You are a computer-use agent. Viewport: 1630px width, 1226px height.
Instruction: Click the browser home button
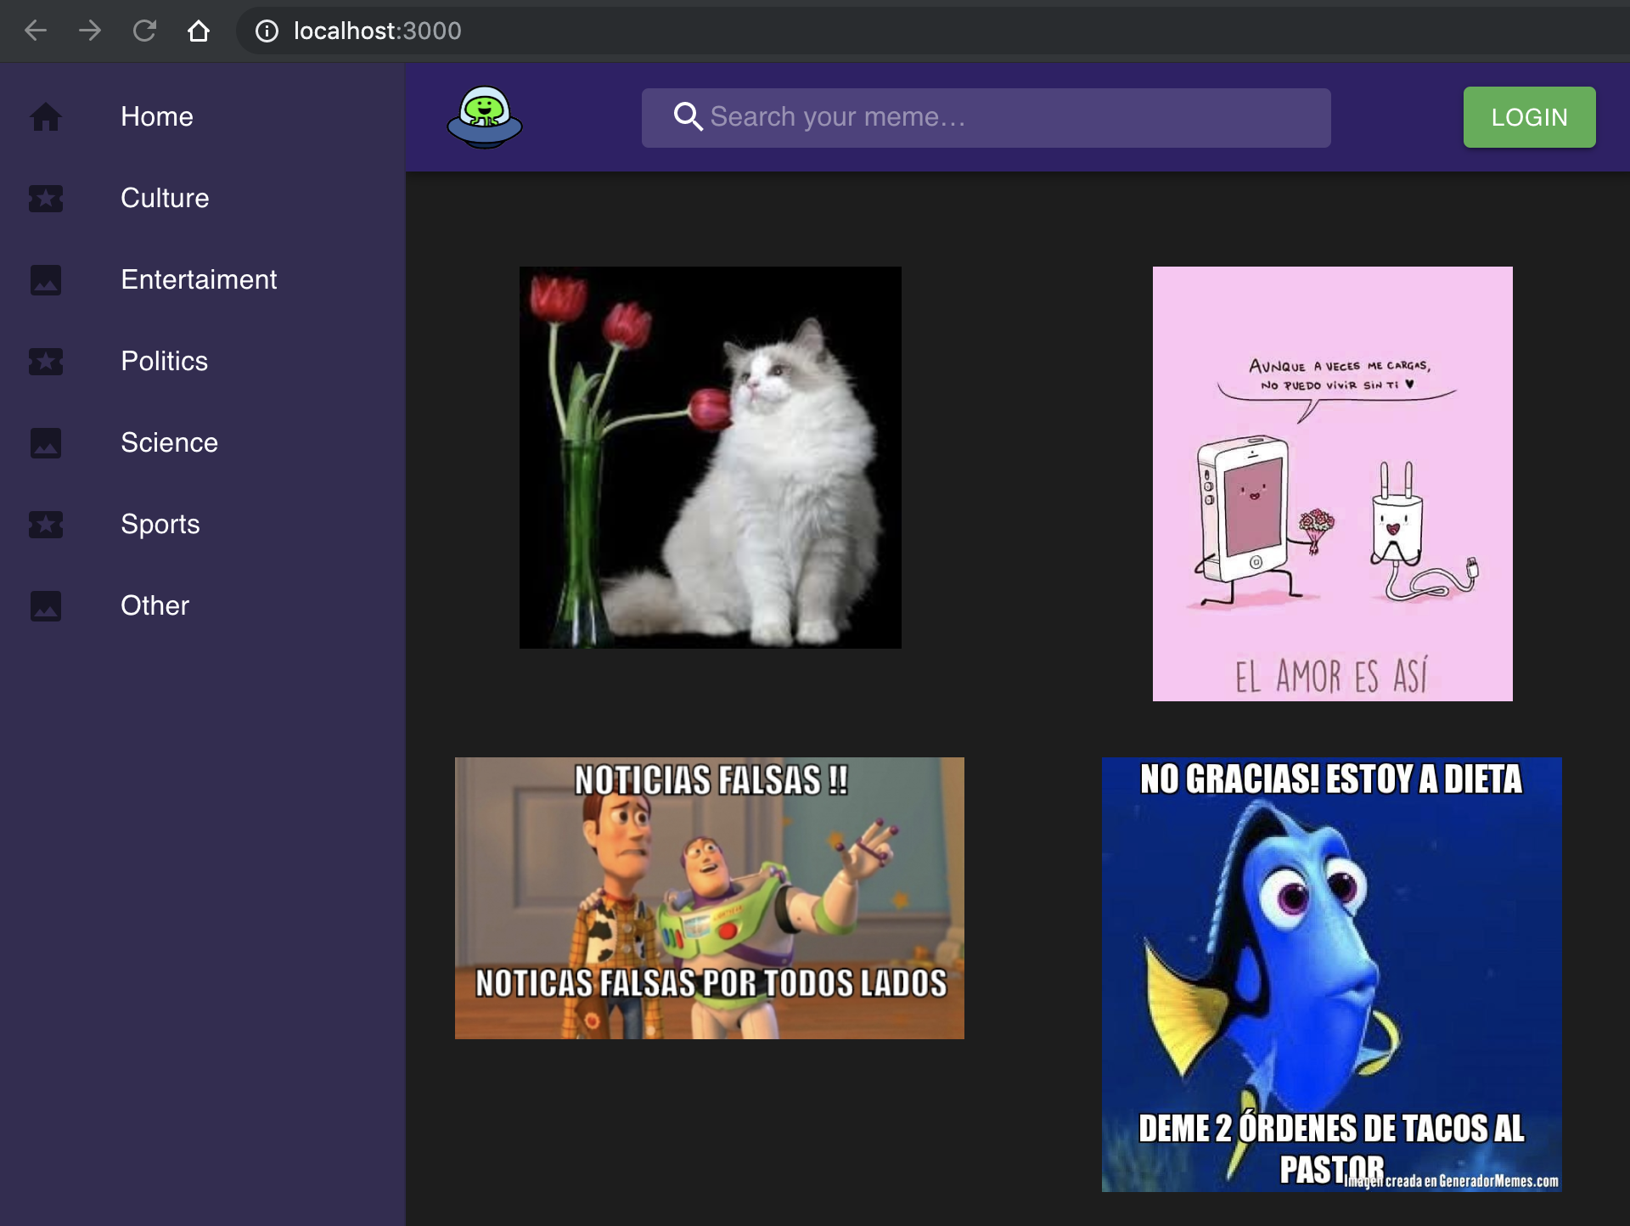(199, 31)
